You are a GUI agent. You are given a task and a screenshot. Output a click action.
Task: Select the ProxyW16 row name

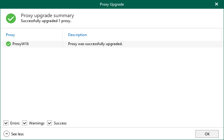[21, 44]
